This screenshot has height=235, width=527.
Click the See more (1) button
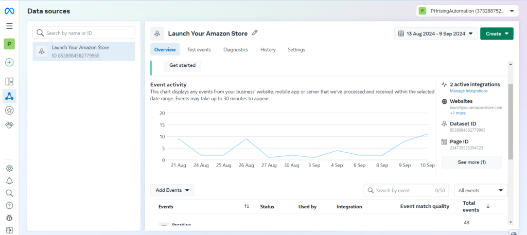click(x=471, y=162)
